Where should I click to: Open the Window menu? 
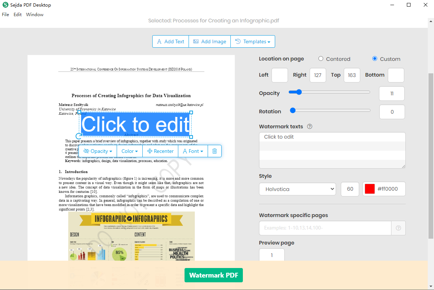click(x=34, y=14)
